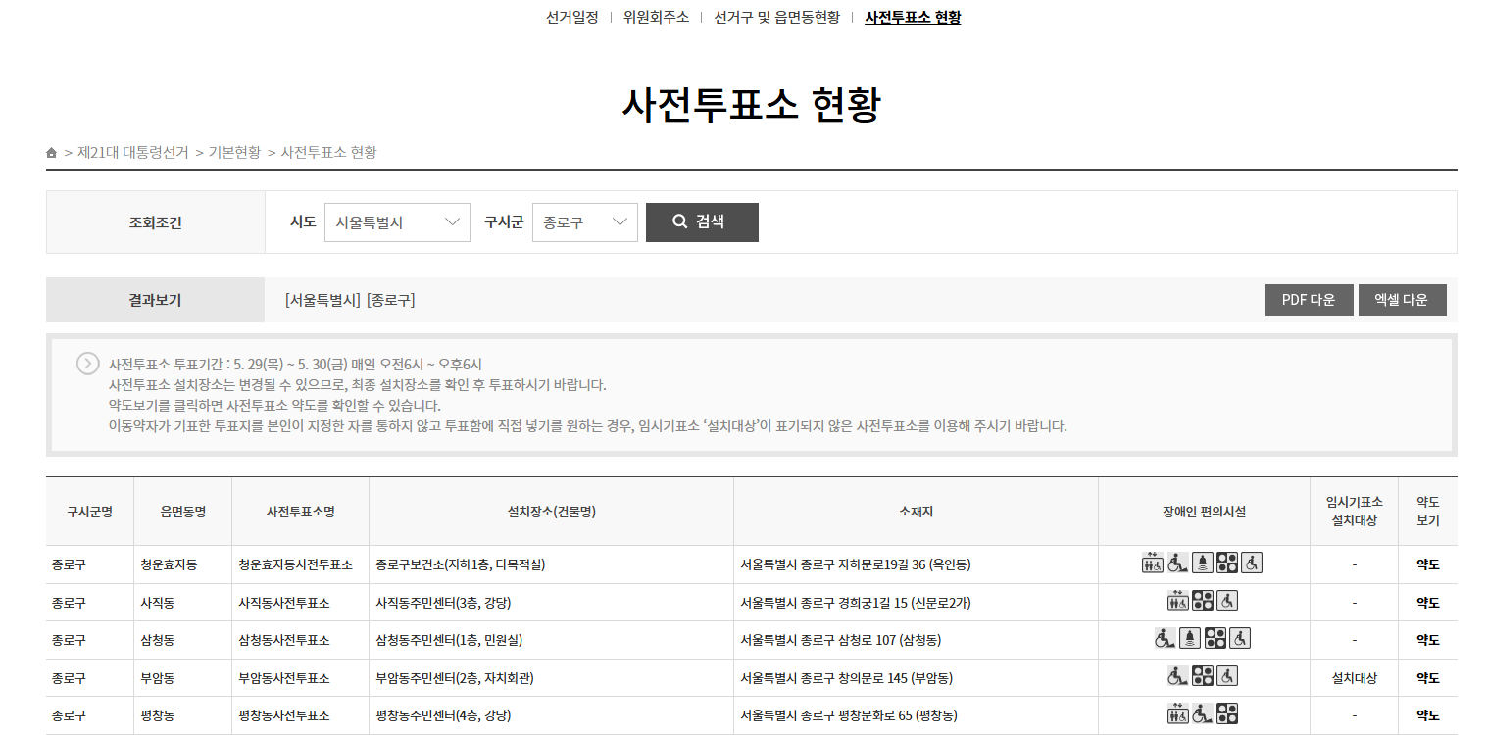The image size is (1488, 735).
Task: Open 위원회주소 navigation menu item
Action: click(x=655, y=17)
